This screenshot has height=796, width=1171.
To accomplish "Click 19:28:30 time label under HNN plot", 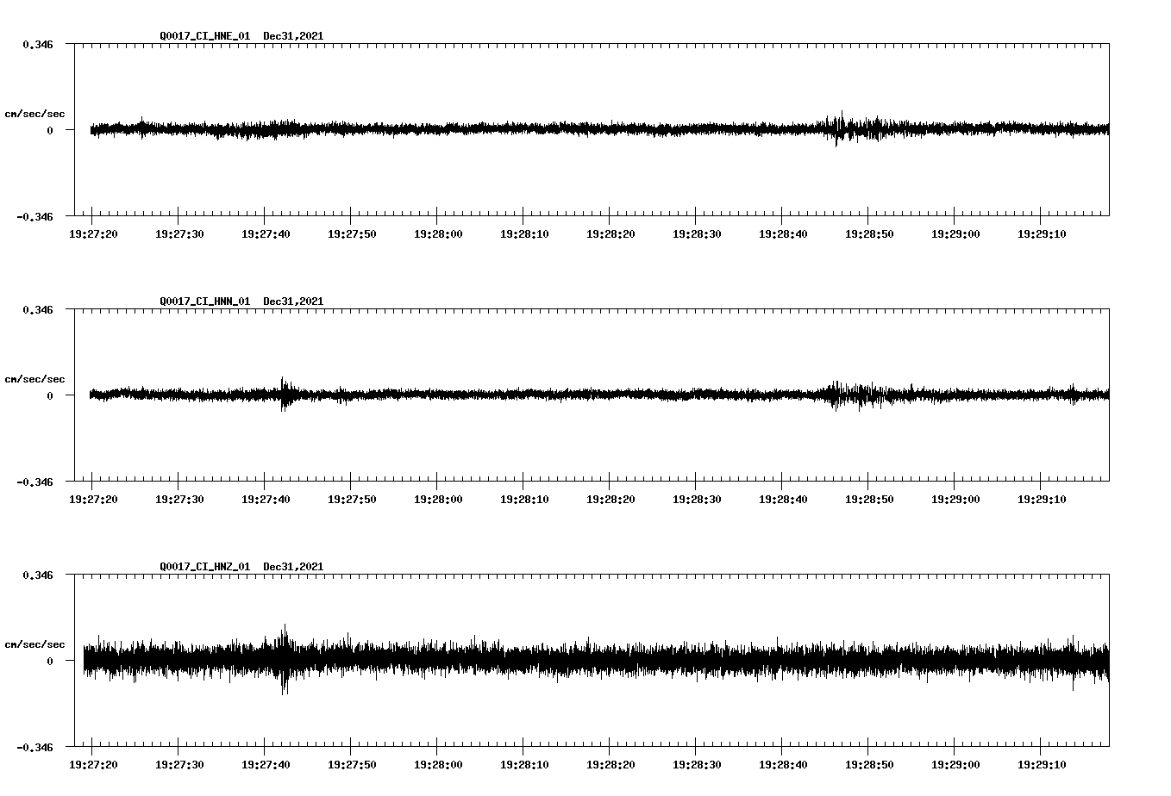I will (x=697, y=500).
